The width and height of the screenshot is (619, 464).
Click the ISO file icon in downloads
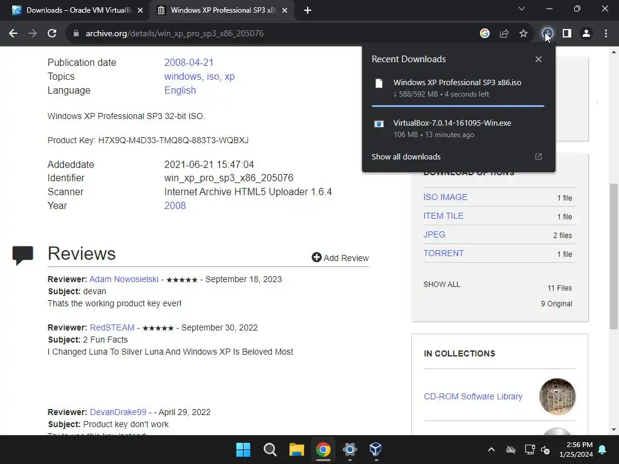[379, 83]
